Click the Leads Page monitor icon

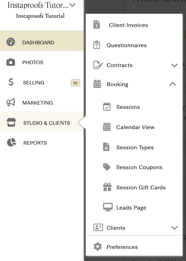coord(108,207)
